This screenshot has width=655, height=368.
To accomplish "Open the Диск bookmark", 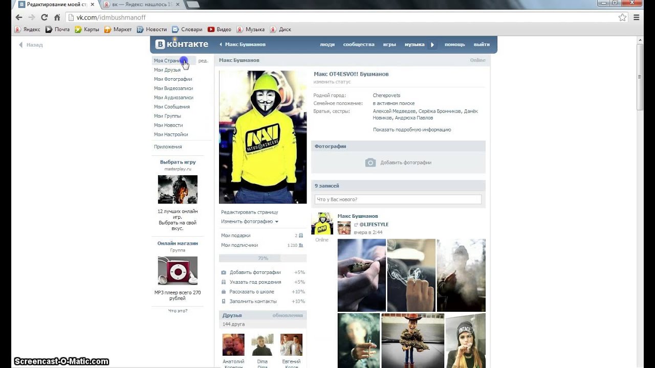I will tap(280, 29).
